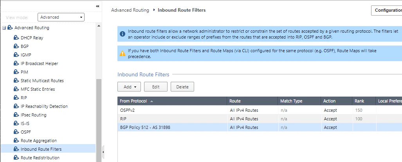Open DHCP Relay in the tree

32,38
